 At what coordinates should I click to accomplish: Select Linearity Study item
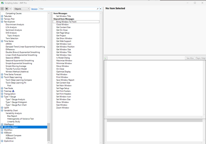(x=14, y=121)
